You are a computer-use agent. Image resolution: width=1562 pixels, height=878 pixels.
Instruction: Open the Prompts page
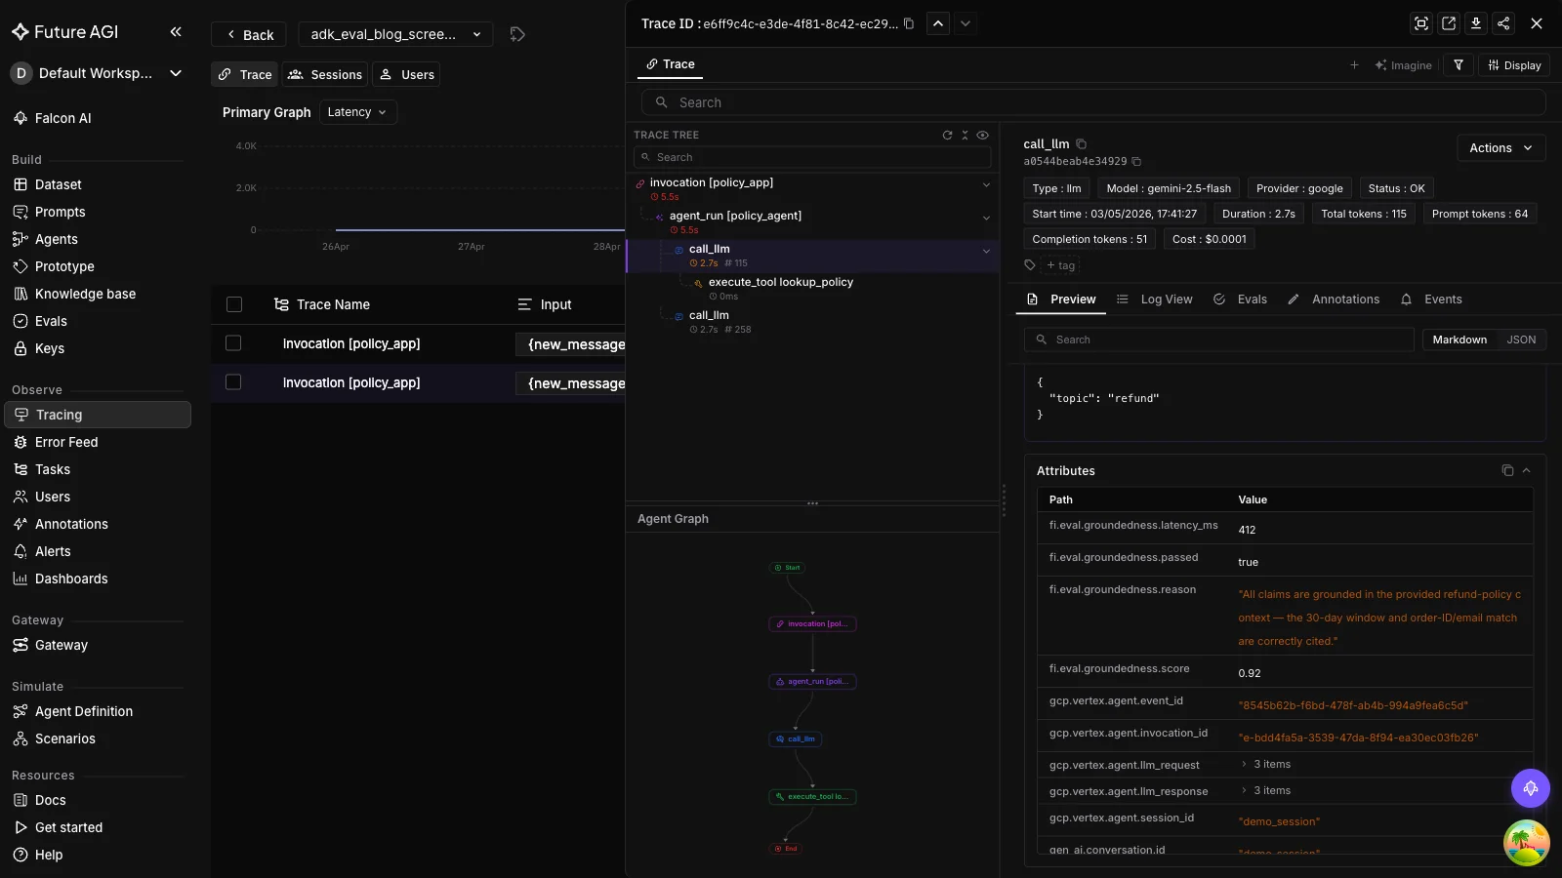pyautogui.click(x=61, y=212)
